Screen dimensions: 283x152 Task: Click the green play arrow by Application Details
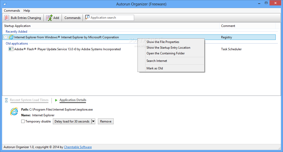pyautogui.click(x=56, y=100)
